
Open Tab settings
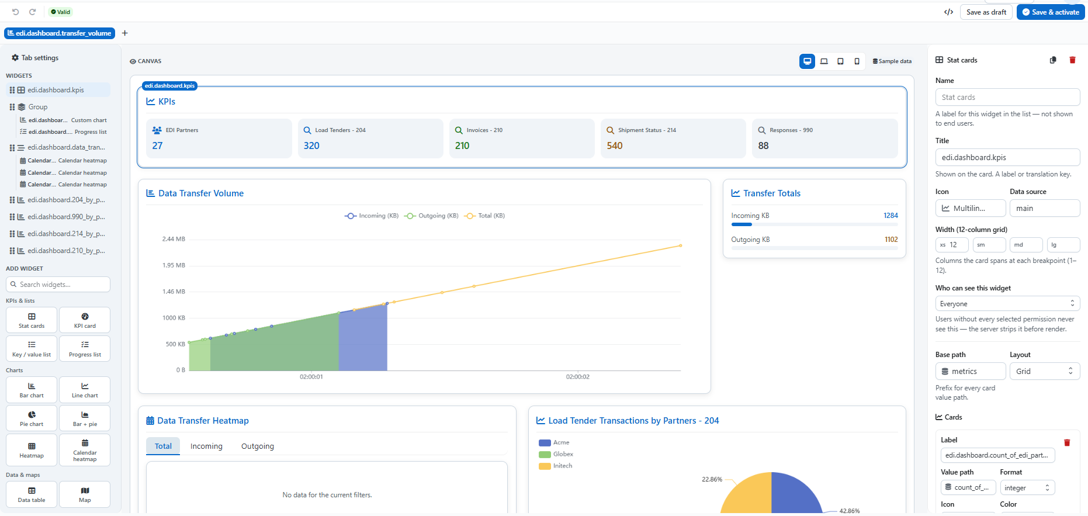(35, 58)
